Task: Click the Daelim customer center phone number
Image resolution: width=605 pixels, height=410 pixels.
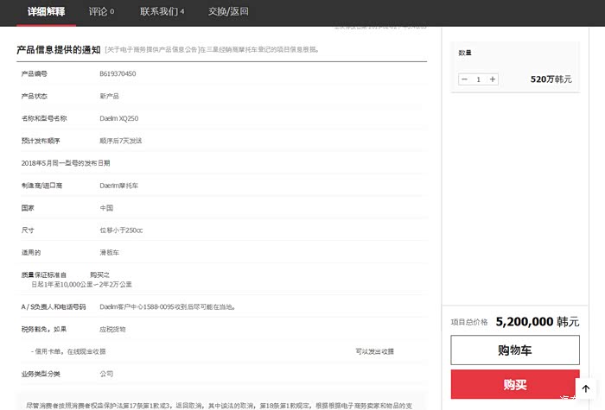Action: (x=168, y=306)
